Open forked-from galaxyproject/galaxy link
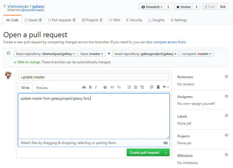The width and height of the screenshot is (233, 168). pos(33,10)
